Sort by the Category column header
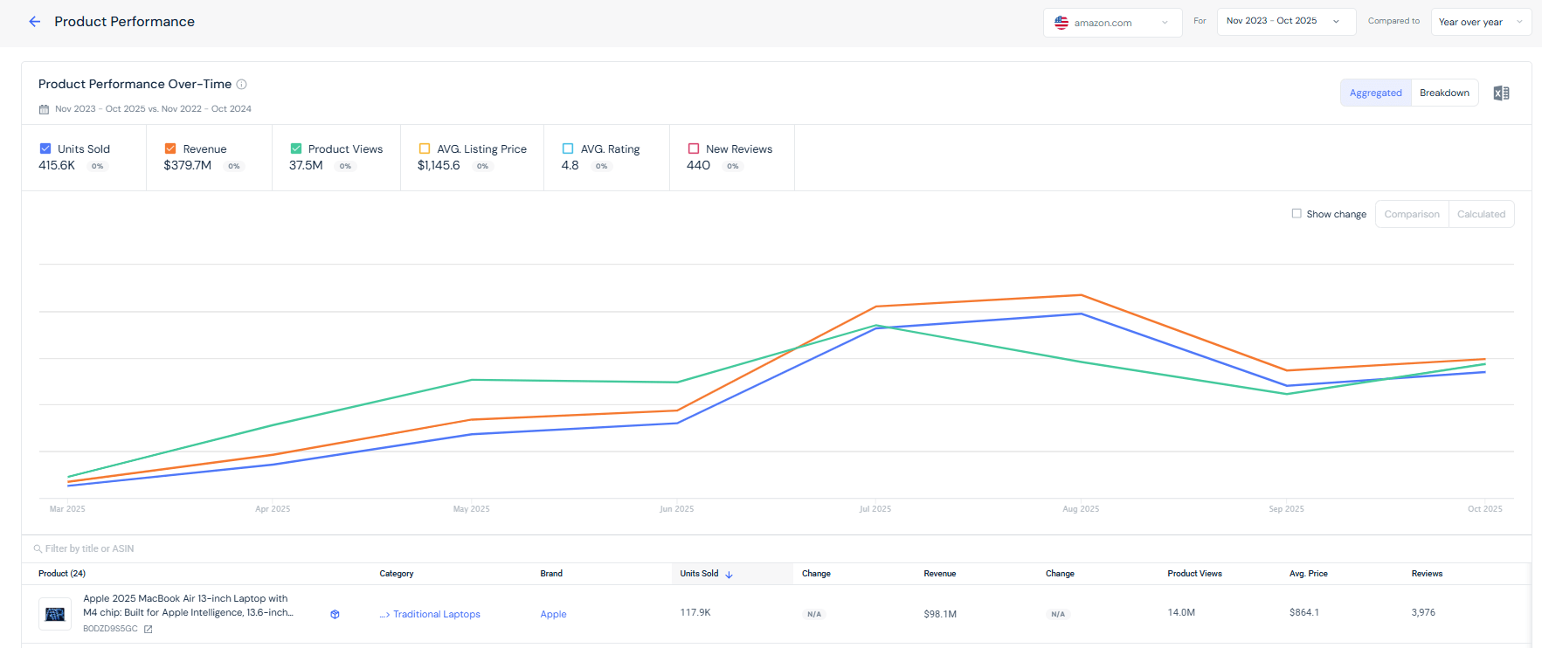1542x648 pixels. 397,574
